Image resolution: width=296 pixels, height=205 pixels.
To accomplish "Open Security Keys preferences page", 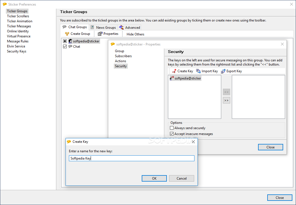I will pyautogui.click(x=17, y=51).
